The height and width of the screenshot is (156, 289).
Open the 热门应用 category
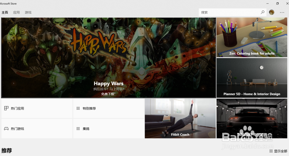point(37,108)
